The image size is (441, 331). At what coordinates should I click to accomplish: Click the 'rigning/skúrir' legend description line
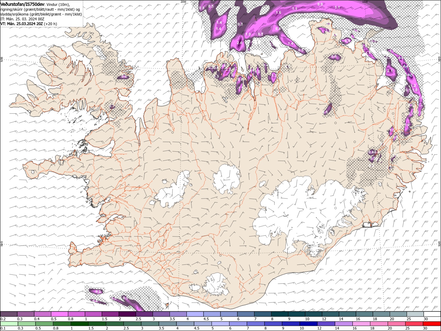41,9
